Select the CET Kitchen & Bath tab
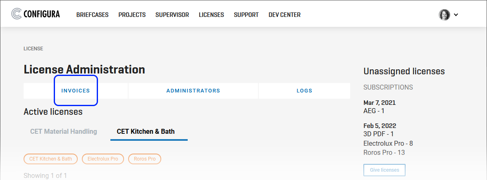 click(x=146, y=132)
